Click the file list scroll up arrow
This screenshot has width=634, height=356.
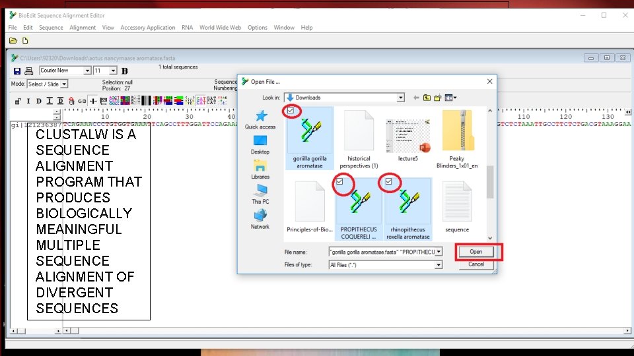point(490,111)
